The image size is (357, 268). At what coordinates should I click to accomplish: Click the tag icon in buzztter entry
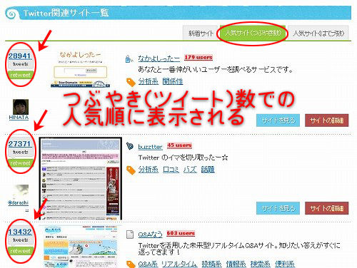pos(131,170)
